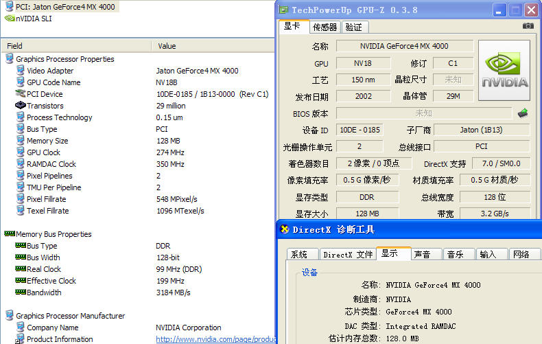Click the PCI Jaton GeForce4 device icon
This screenshot has width=542, height=344.
[10, 6]
